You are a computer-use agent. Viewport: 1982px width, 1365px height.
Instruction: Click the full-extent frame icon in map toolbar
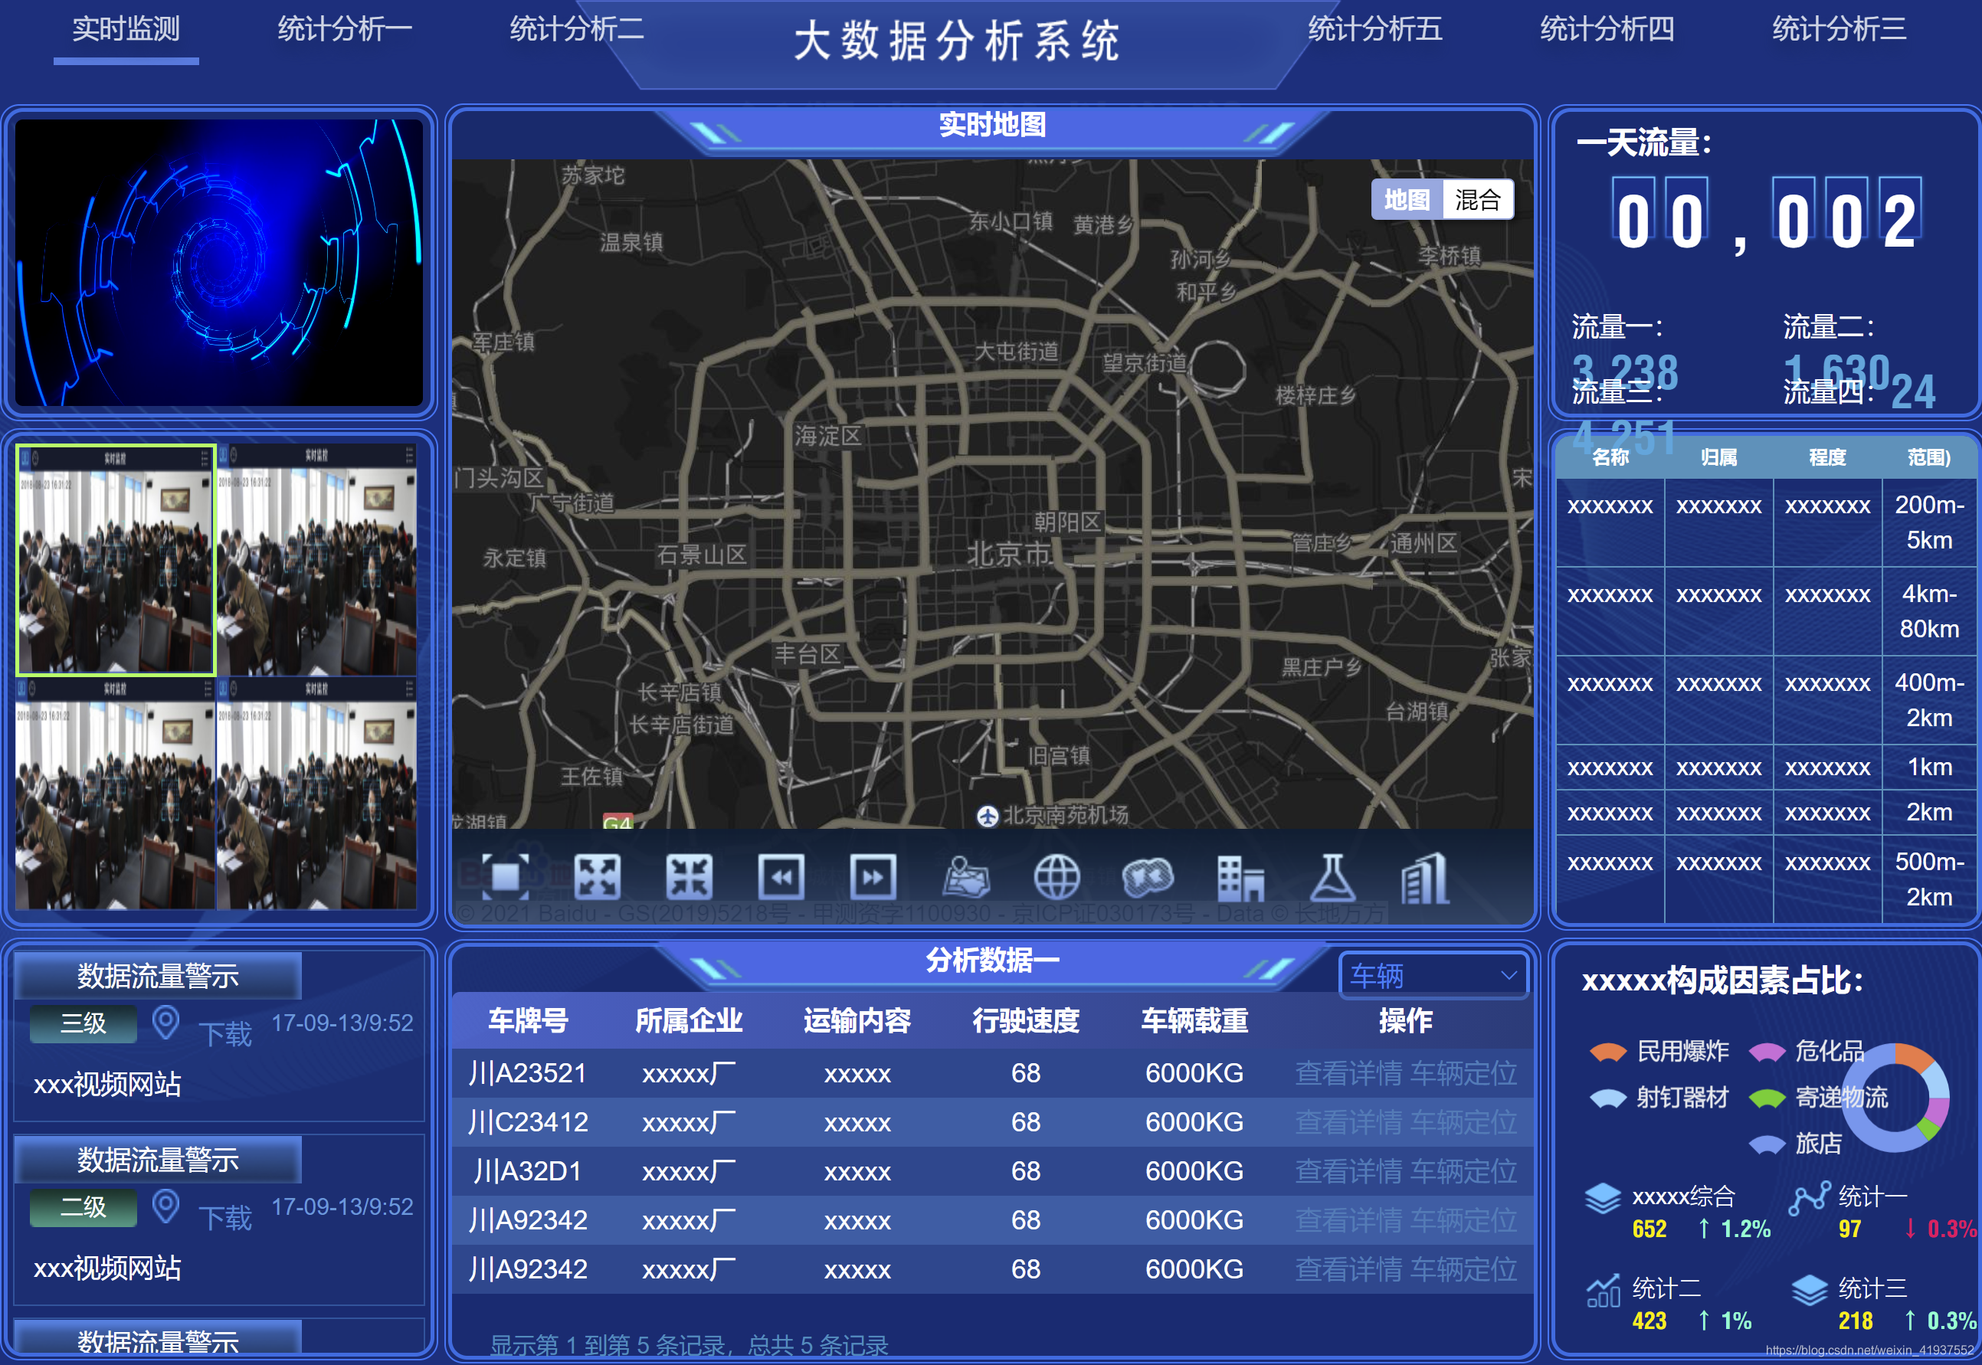pos(505,876)
